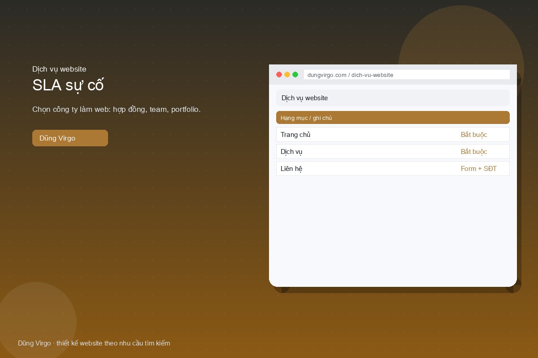This screenshot has width=538, height=358.
Task: Click the Chọn công ty làm web description
Action: [x=117, y=109]
